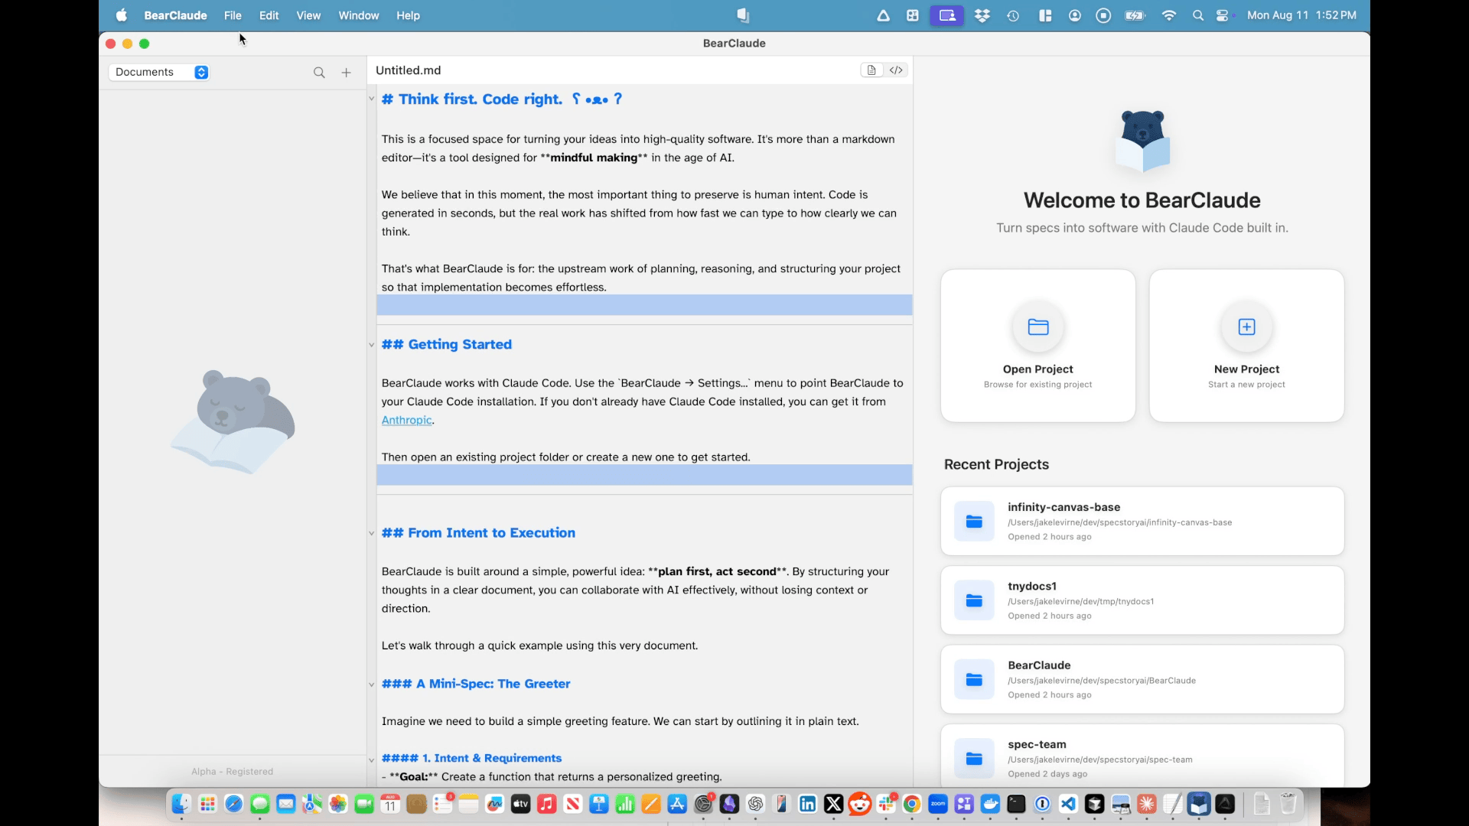
Task: Click the Open Project card
Action: 1038,346
